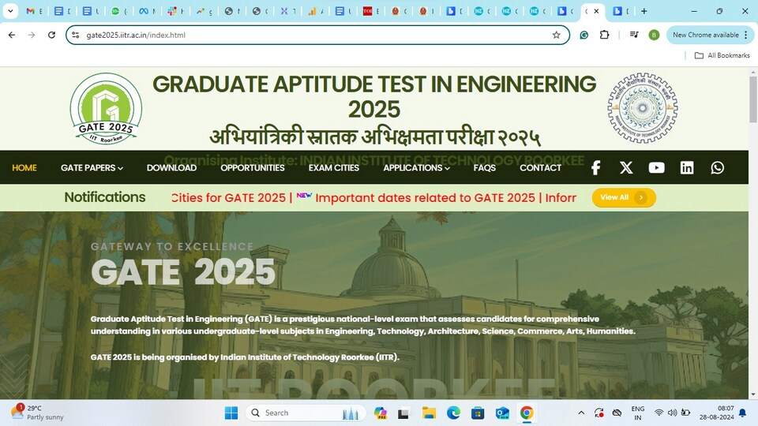
Task: Open Outlook from the taskbar
Action: point(502,413)
